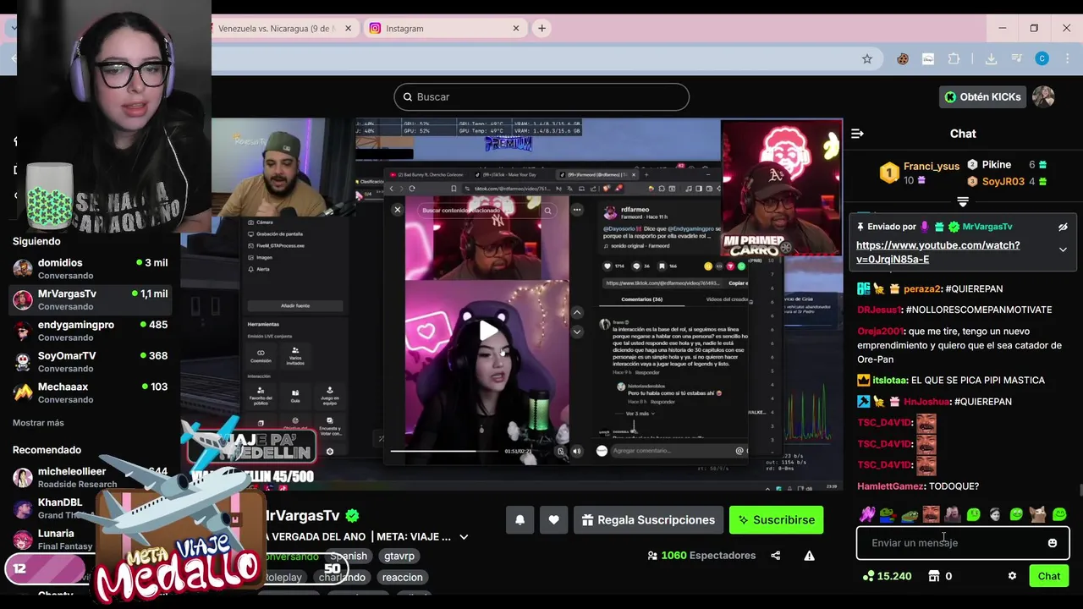
Task: Click the Regala Suscripciones button
Action: click(648, 520)
